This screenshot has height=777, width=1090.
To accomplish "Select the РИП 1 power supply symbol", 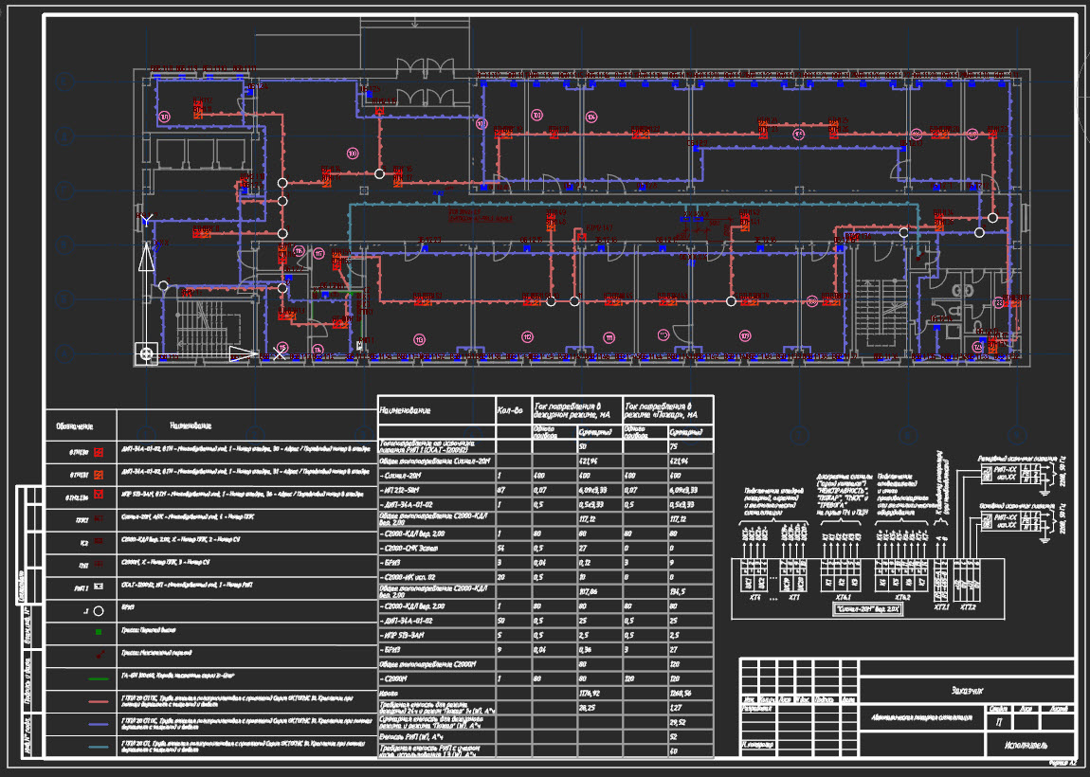I will click(100, 586).
